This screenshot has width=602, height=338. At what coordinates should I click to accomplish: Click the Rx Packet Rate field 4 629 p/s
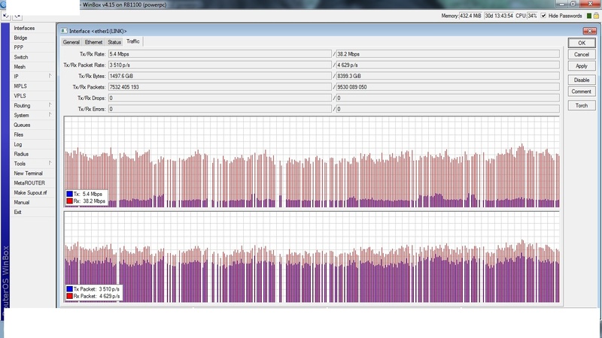tap(448, 65)
